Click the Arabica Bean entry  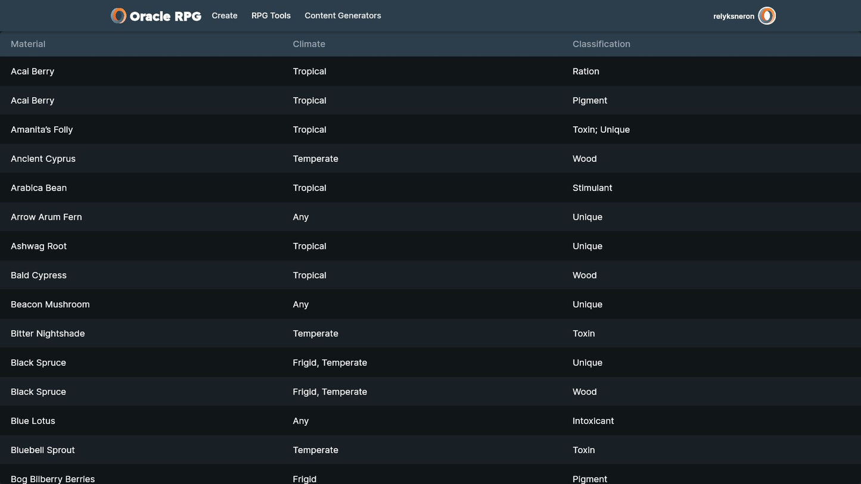[x=39, y=188]
